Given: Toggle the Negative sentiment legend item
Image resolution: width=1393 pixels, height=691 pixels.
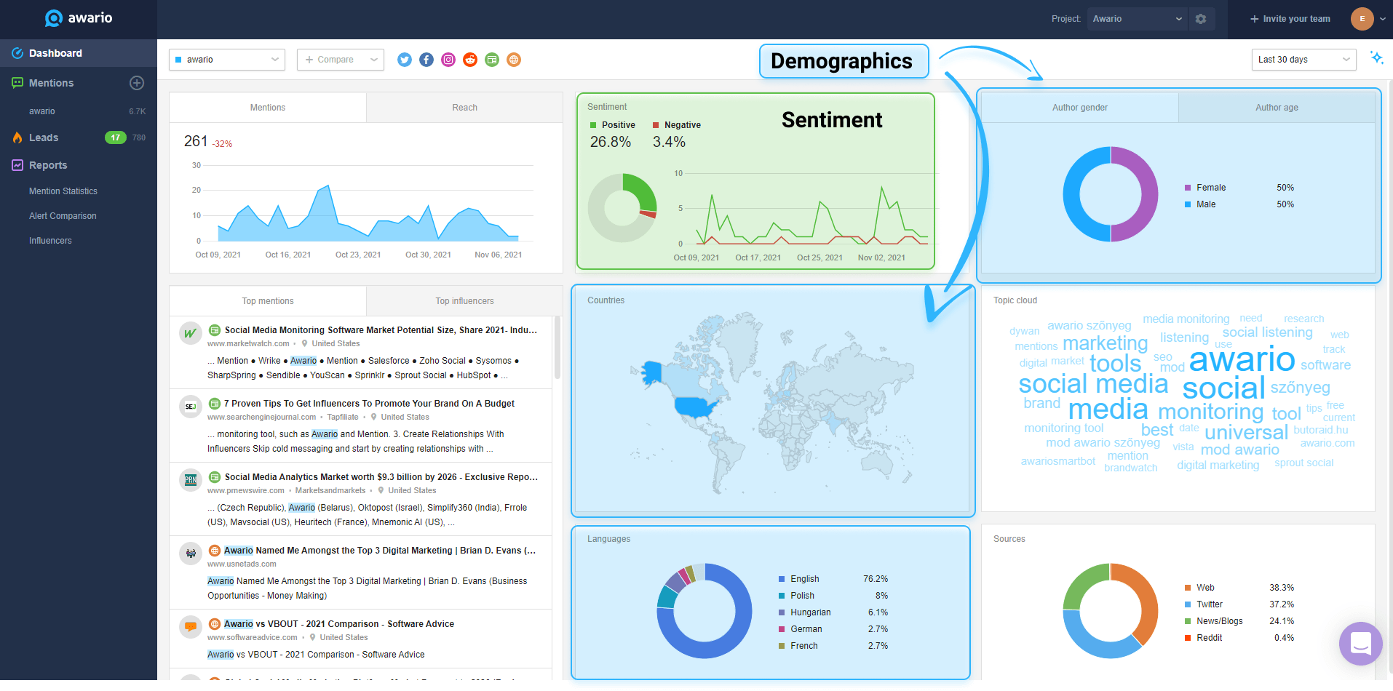Looking at the screenshot, I should pos(677,125).
